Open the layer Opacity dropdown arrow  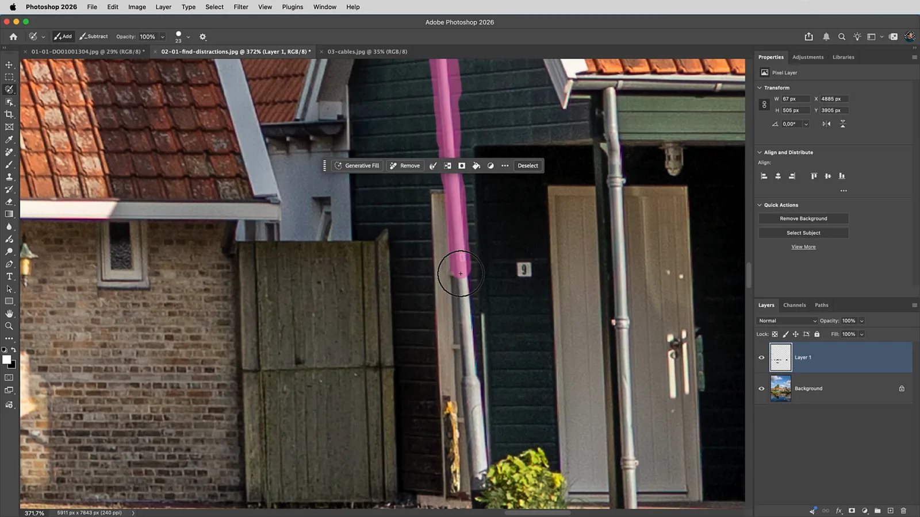(861, 321)
